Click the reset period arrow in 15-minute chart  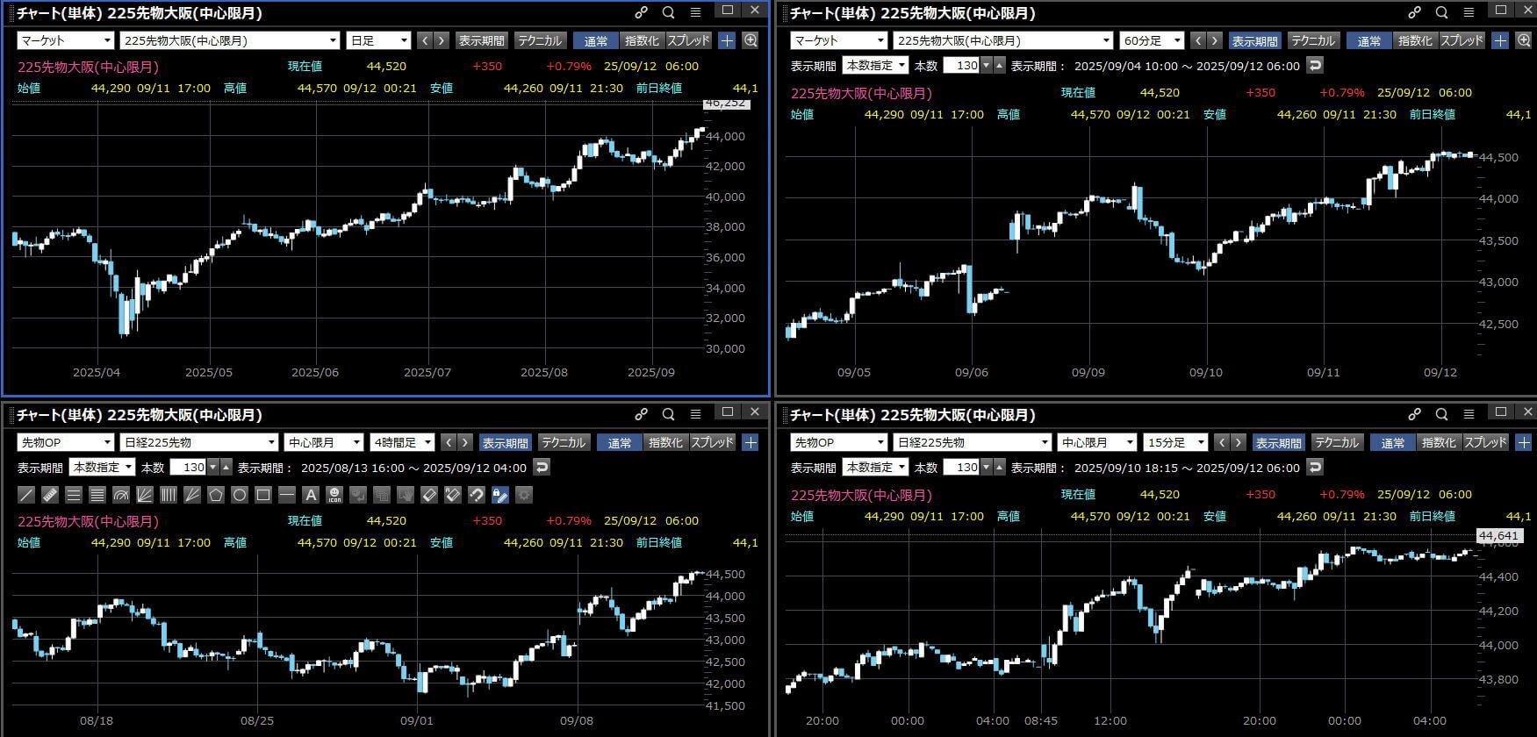1315,467
